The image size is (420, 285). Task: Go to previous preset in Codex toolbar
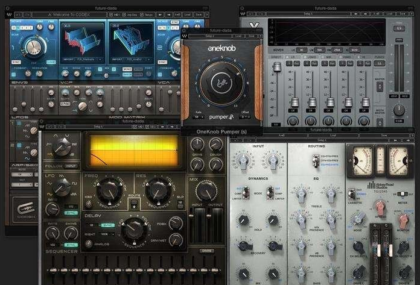coord(160,14)
